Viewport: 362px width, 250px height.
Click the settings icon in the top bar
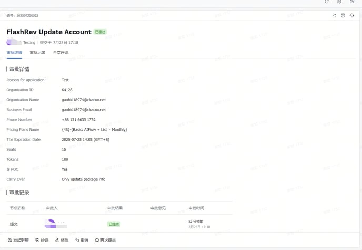point(339,2)
